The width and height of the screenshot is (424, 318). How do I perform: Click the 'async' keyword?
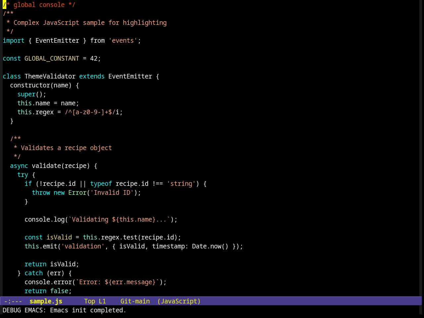(x=19, y=166)
